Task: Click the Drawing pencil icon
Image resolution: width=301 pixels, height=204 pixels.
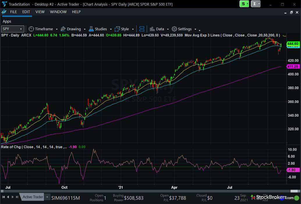Action: [x=63, y=29]
